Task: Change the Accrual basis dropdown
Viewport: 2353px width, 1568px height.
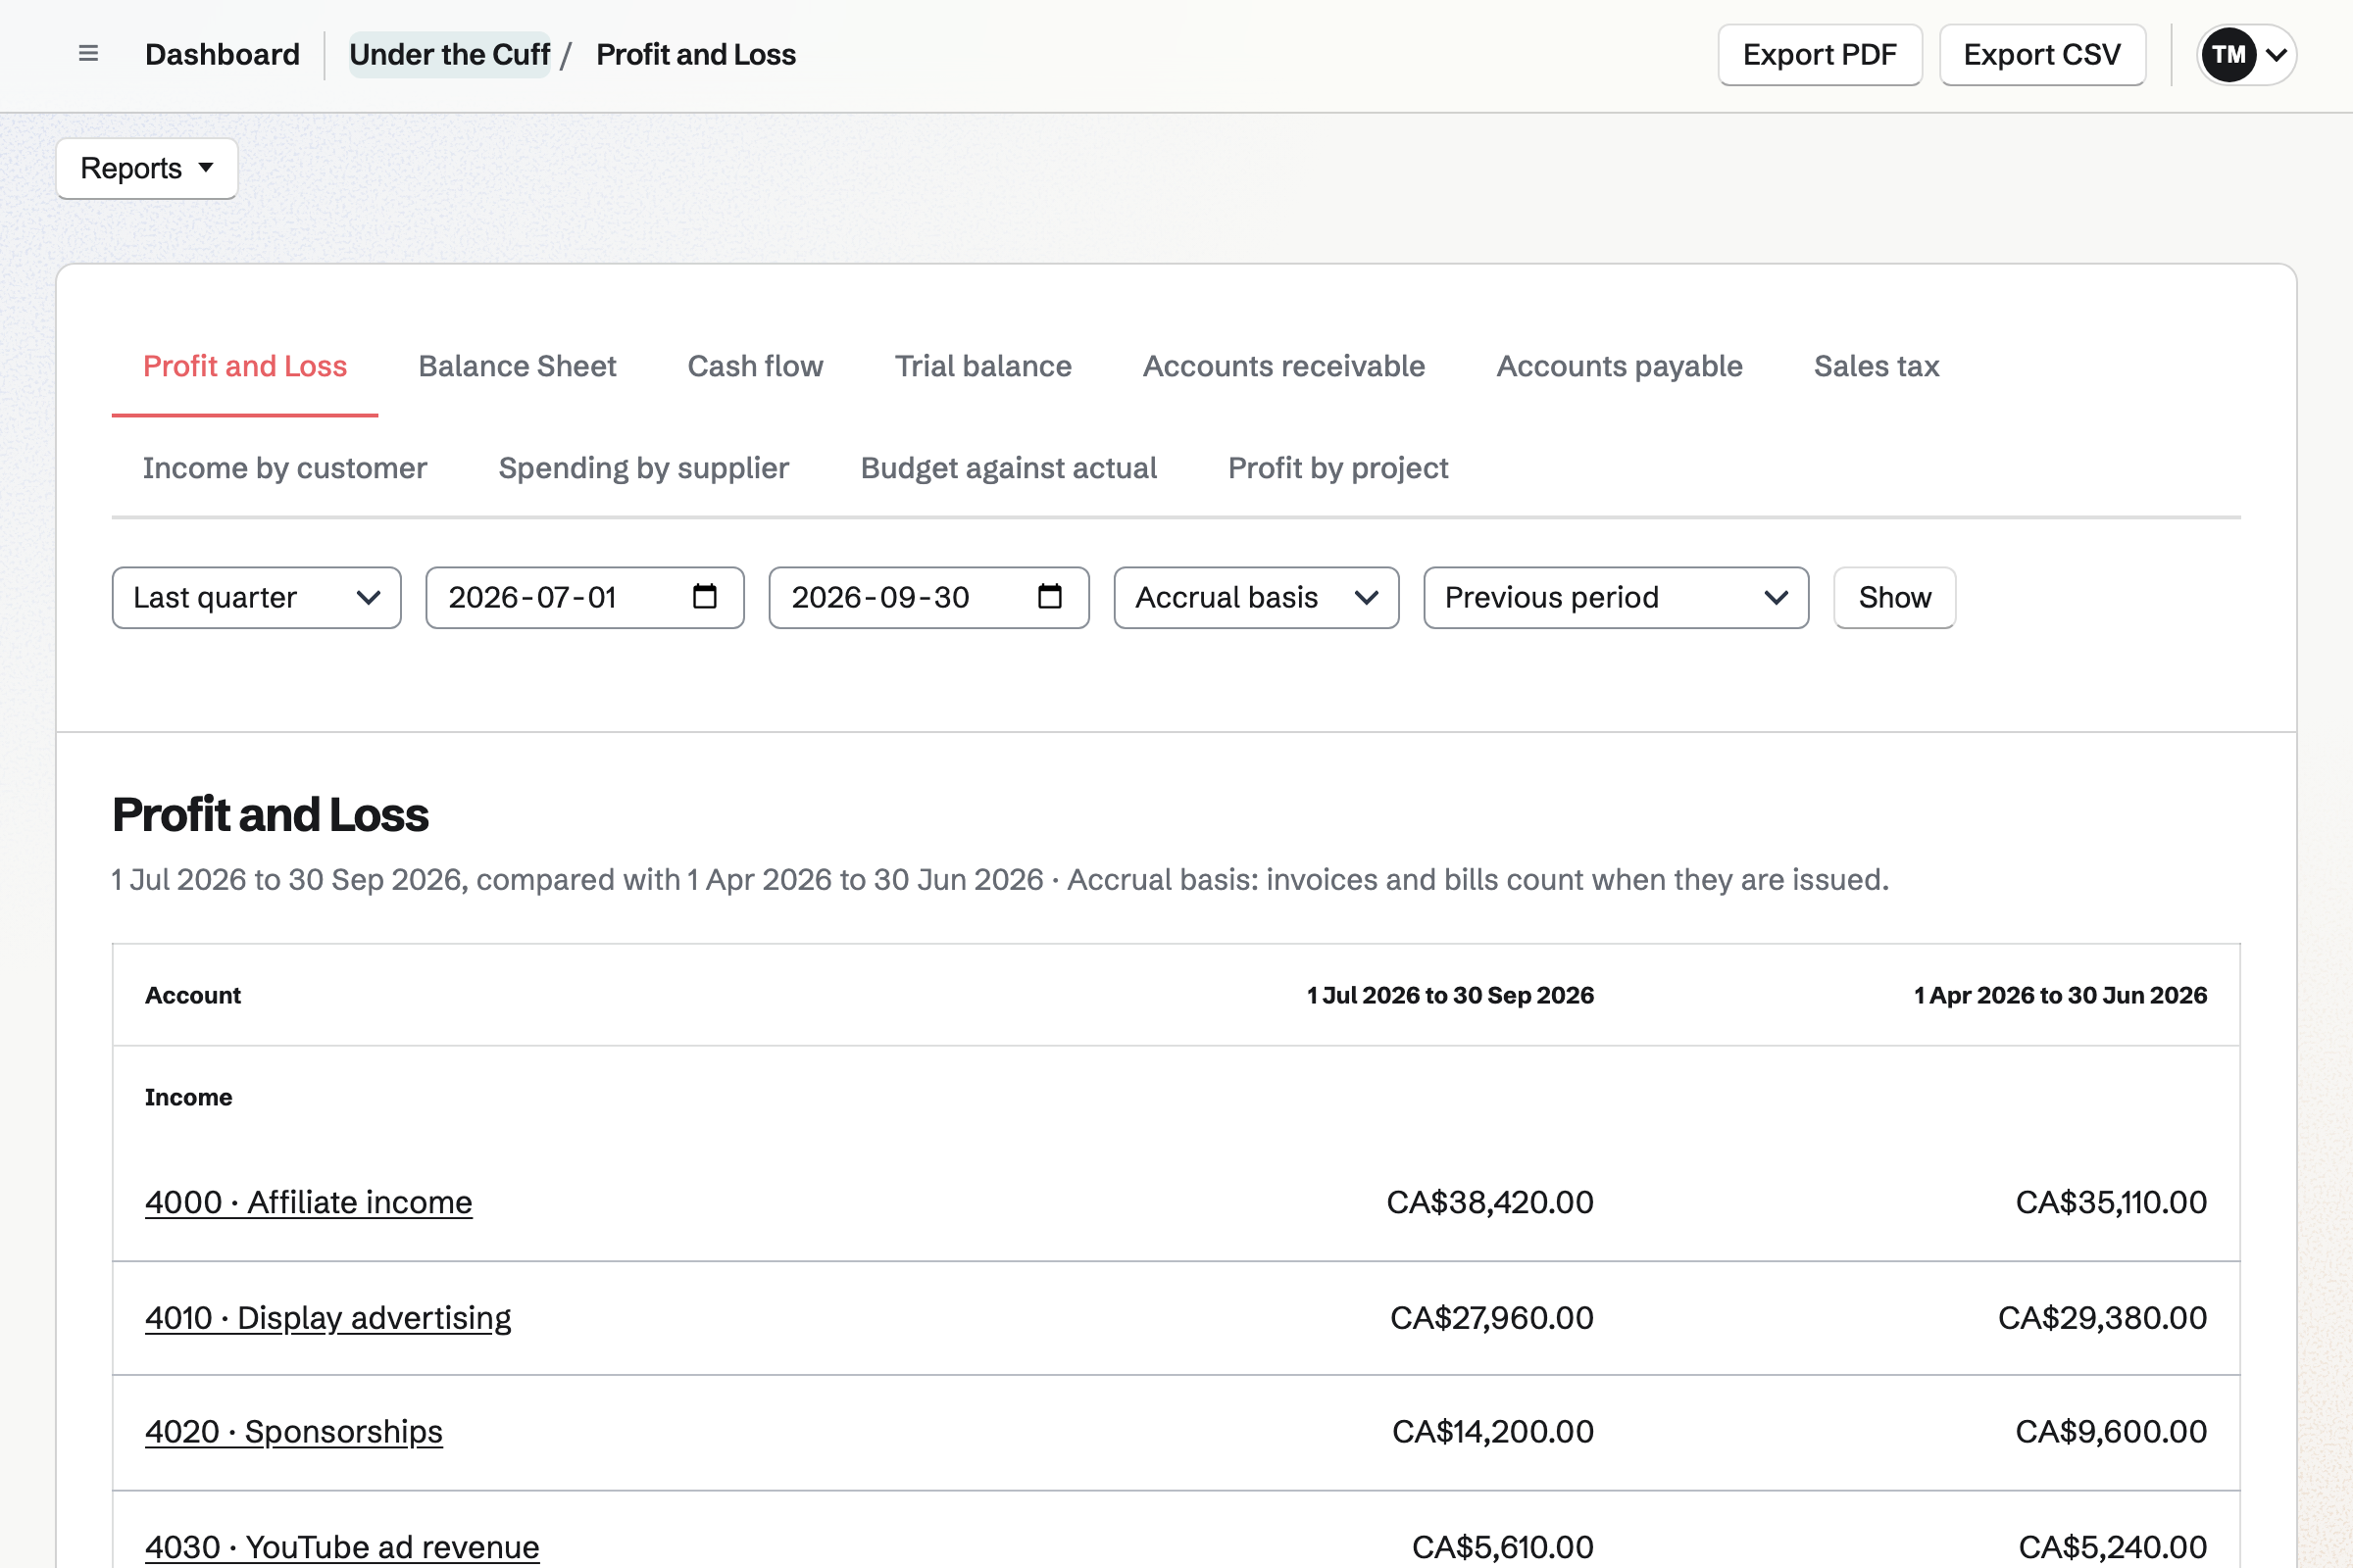Action: click(x=1257, y=598)
